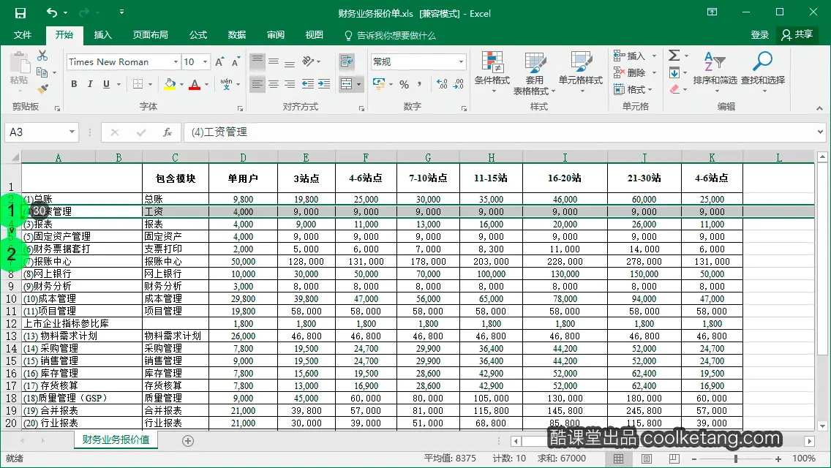Toggle top align
The width and height of the screenshot is (831, 468).
257,61
